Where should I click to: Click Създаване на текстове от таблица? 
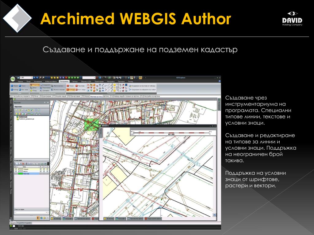pos(142,86)
